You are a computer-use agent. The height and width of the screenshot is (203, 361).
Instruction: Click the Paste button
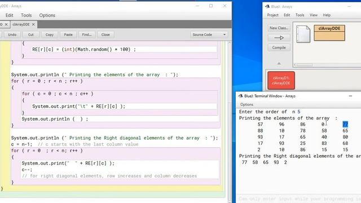pyautogui.click(x=68, y=34)
